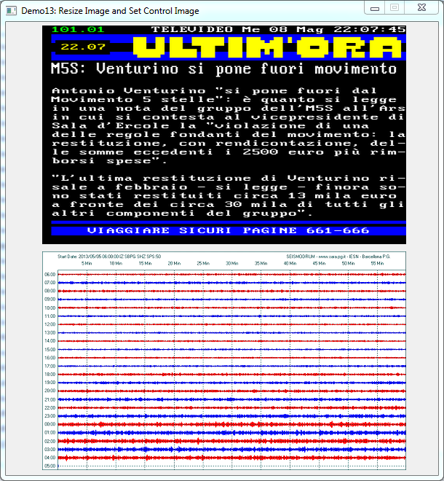This screenshot has width=444, height=481.
Task: Click the 30 Min column label
Action: [x=231, y=263]
